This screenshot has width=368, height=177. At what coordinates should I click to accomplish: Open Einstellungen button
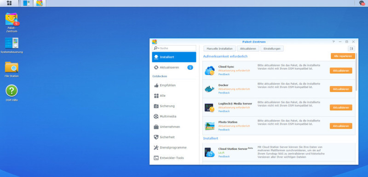pos(272,49)
